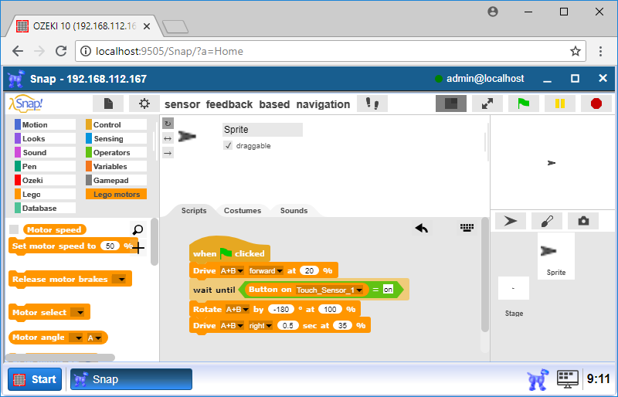
Task: Select the Sensing block category
Action: [117, 138]
